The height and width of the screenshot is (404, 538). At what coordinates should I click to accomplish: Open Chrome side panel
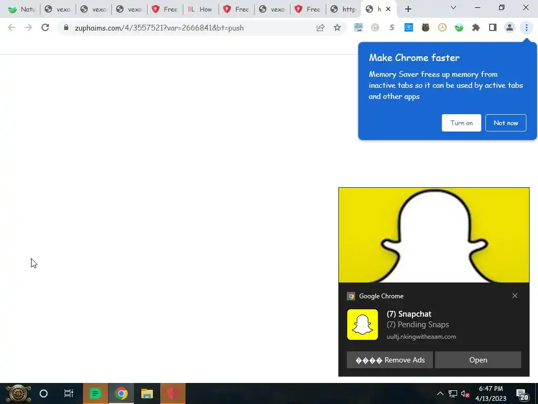[493, 27]
